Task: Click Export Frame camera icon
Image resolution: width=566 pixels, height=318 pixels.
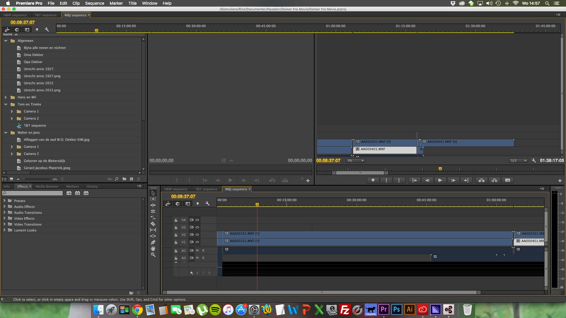Action: [507, 180]
